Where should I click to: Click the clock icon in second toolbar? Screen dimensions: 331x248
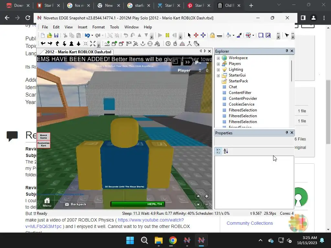(168, 44)
